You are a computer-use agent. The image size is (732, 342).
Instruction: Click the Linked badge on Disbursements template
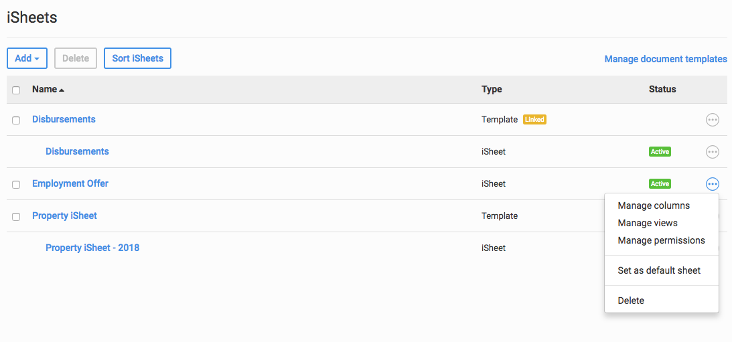coord(534,120)
